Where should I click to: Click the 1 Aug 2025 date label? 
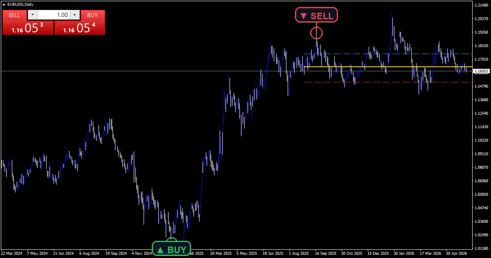[299, 253]
